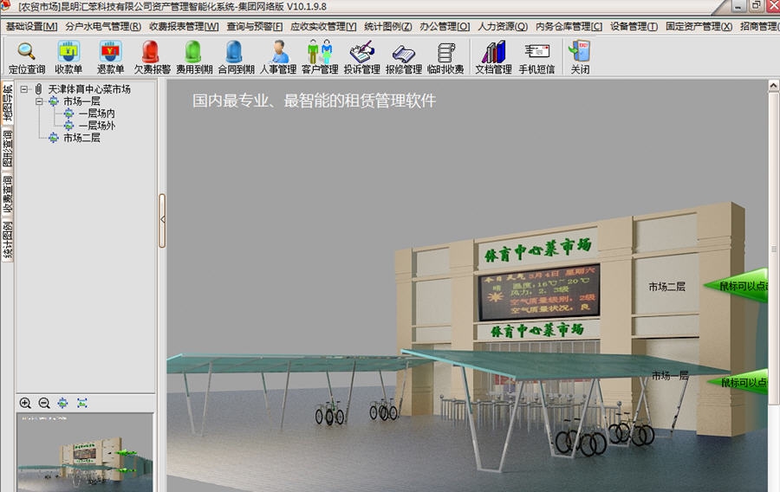Zoom out the map with minus magnifier
The height and width of the screenshot is (492, 780).
click(x=44, y=403)
